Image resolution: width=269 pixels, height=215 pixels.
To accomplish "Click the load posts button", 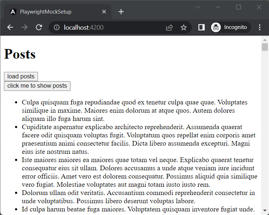I will click(x=21, y=76).
